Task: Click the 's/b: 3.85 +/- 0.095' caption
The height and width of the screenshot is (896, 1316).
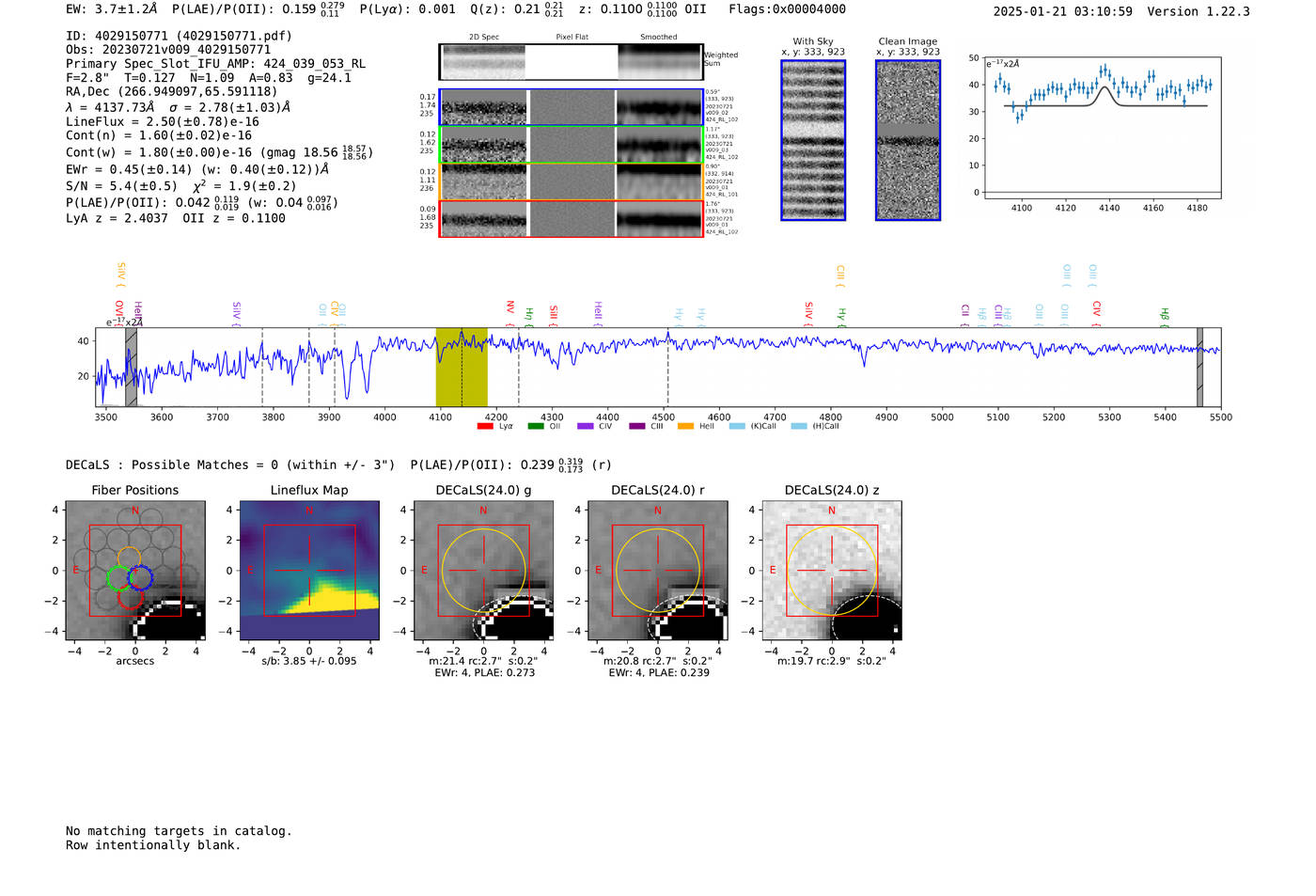Action: [x=309, y=661]
